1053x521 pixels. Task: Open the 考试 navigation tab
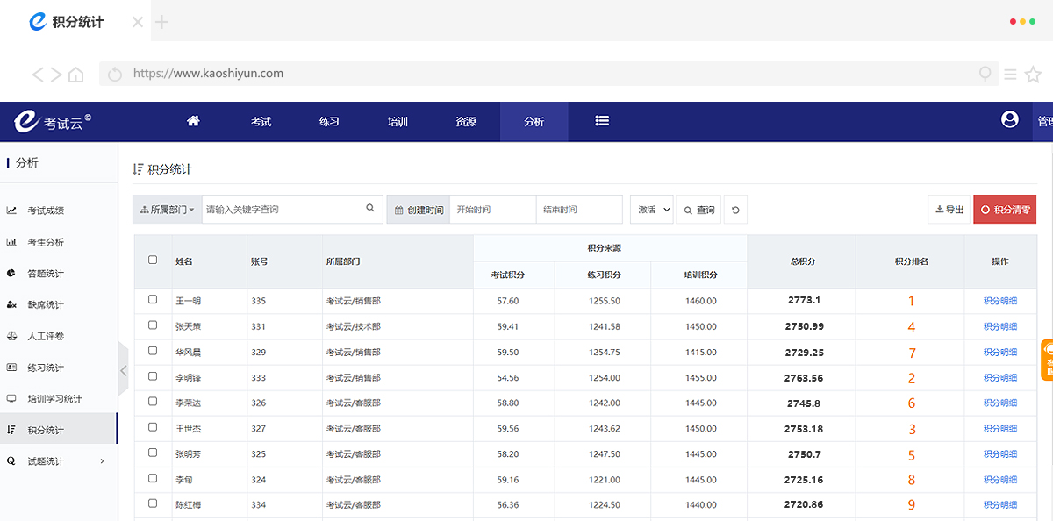[x=261, y=121]
